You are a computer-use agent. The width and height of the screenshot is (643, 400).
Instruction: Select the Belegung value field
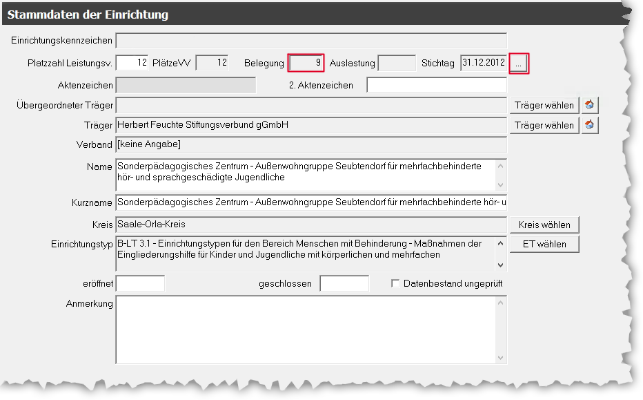point(306,63)
